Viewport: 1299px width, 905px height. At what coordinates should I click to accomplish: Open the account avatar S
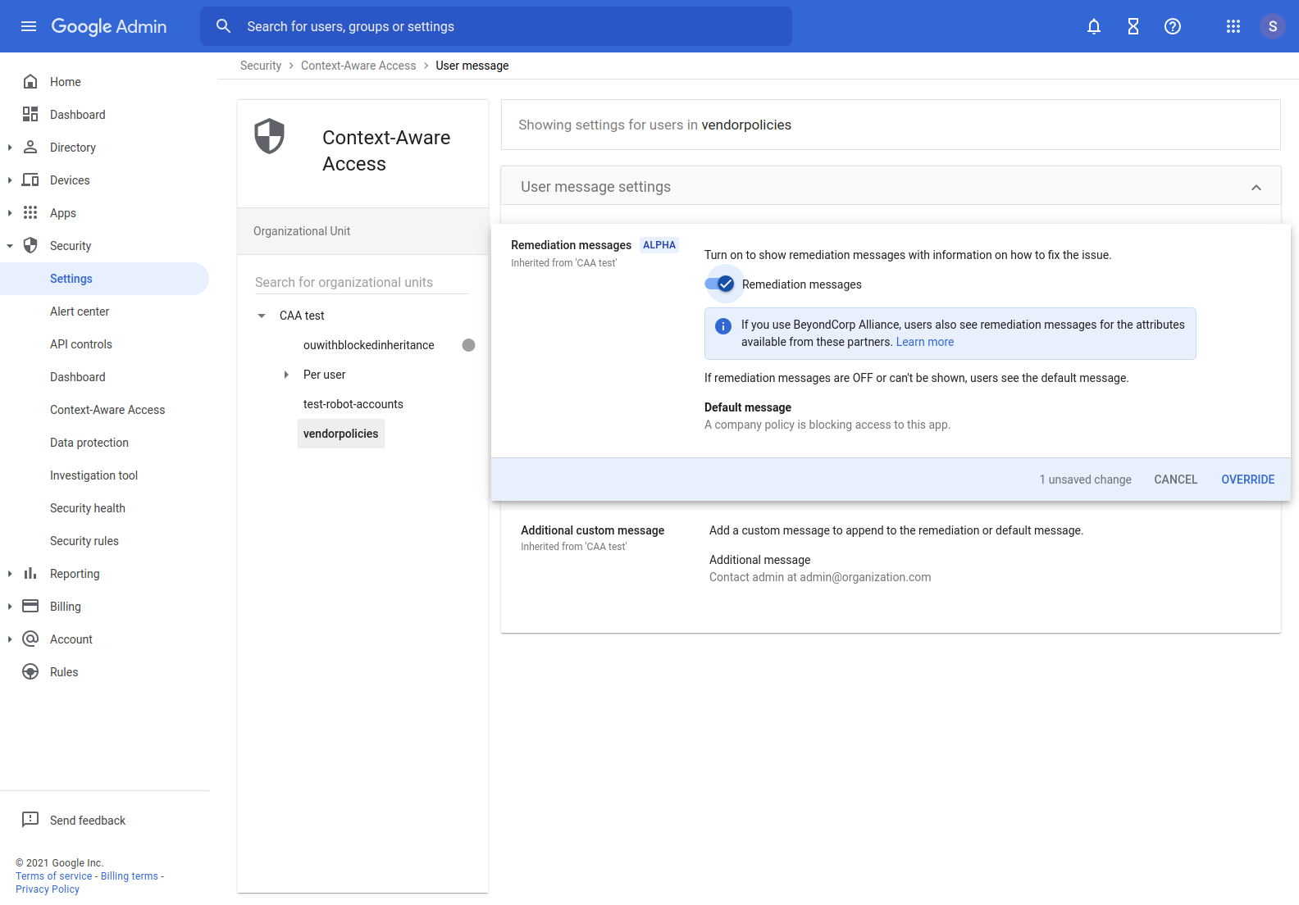(1273, 26)
